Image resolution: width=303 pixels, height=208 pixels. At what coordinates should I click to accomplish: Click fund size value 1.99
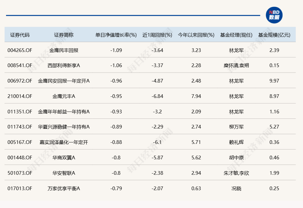click(x=274, y=173)
